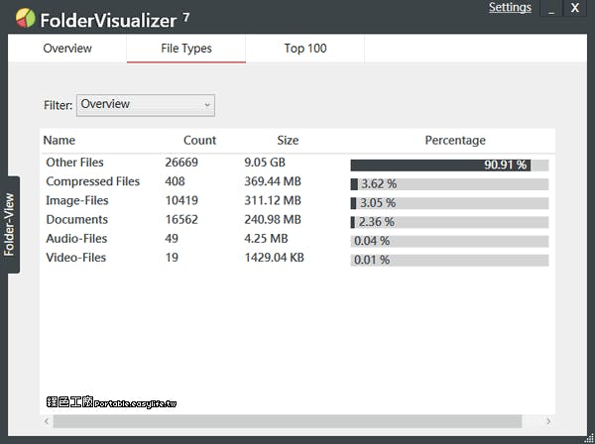Click size value 1429.04 KB
The image size is (595, 444).
274,257
